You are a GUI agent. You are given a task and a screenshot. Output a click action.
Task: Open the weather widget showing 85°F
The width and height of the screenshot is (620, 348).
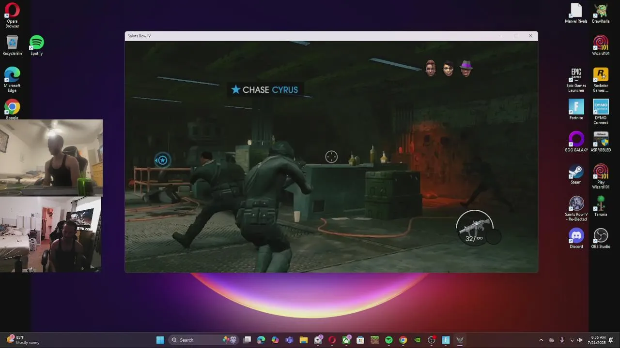pos(23,340)
